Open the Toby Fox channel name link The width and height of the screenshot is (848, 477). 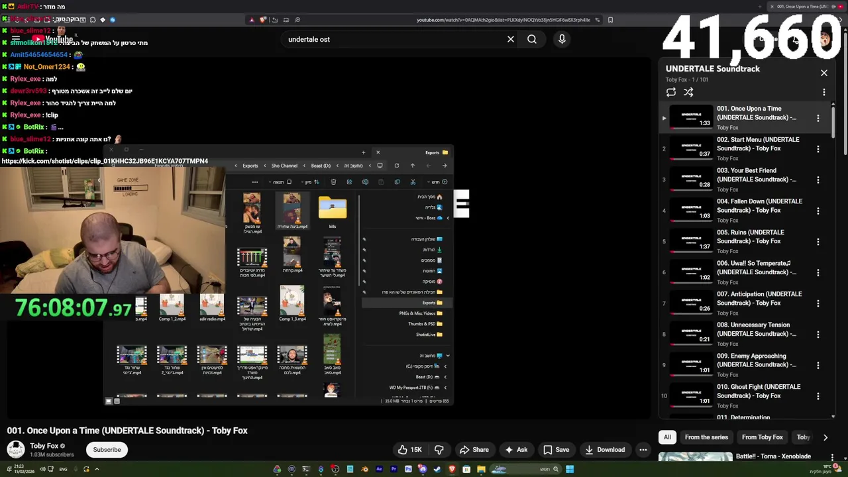pyautogui.click(x=44, y=446)
